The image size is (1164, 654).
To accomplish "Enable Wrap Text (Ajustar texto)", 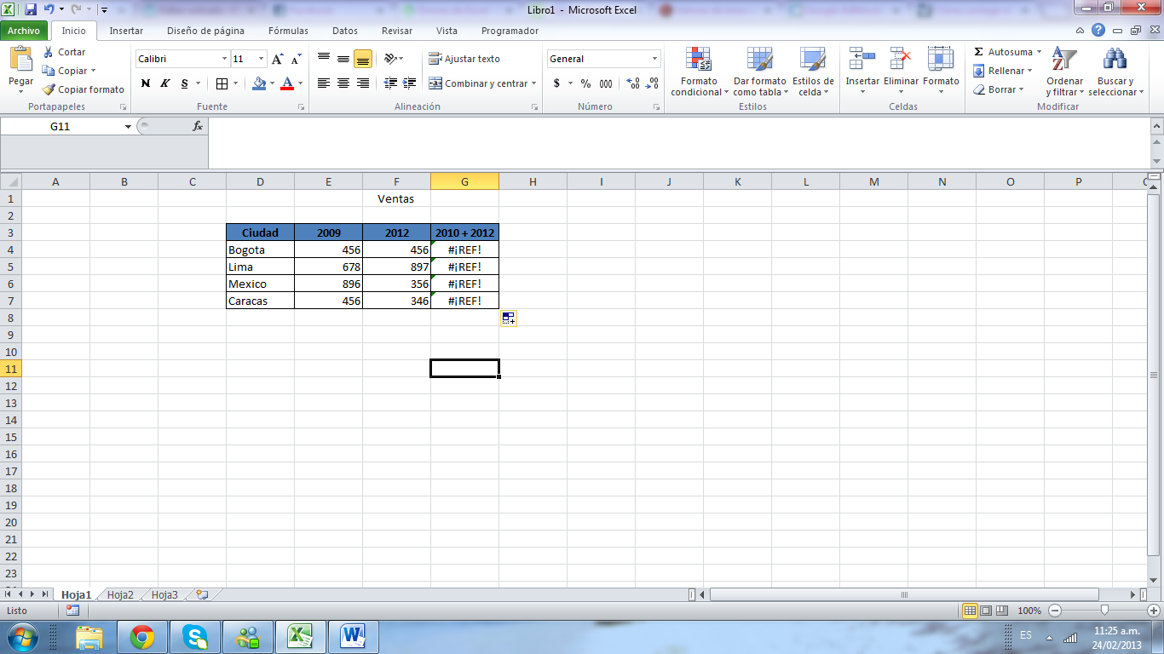I will point(464,59).
